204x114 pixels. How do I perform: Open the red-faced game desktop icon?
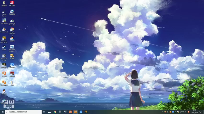[x=12, y=74]
